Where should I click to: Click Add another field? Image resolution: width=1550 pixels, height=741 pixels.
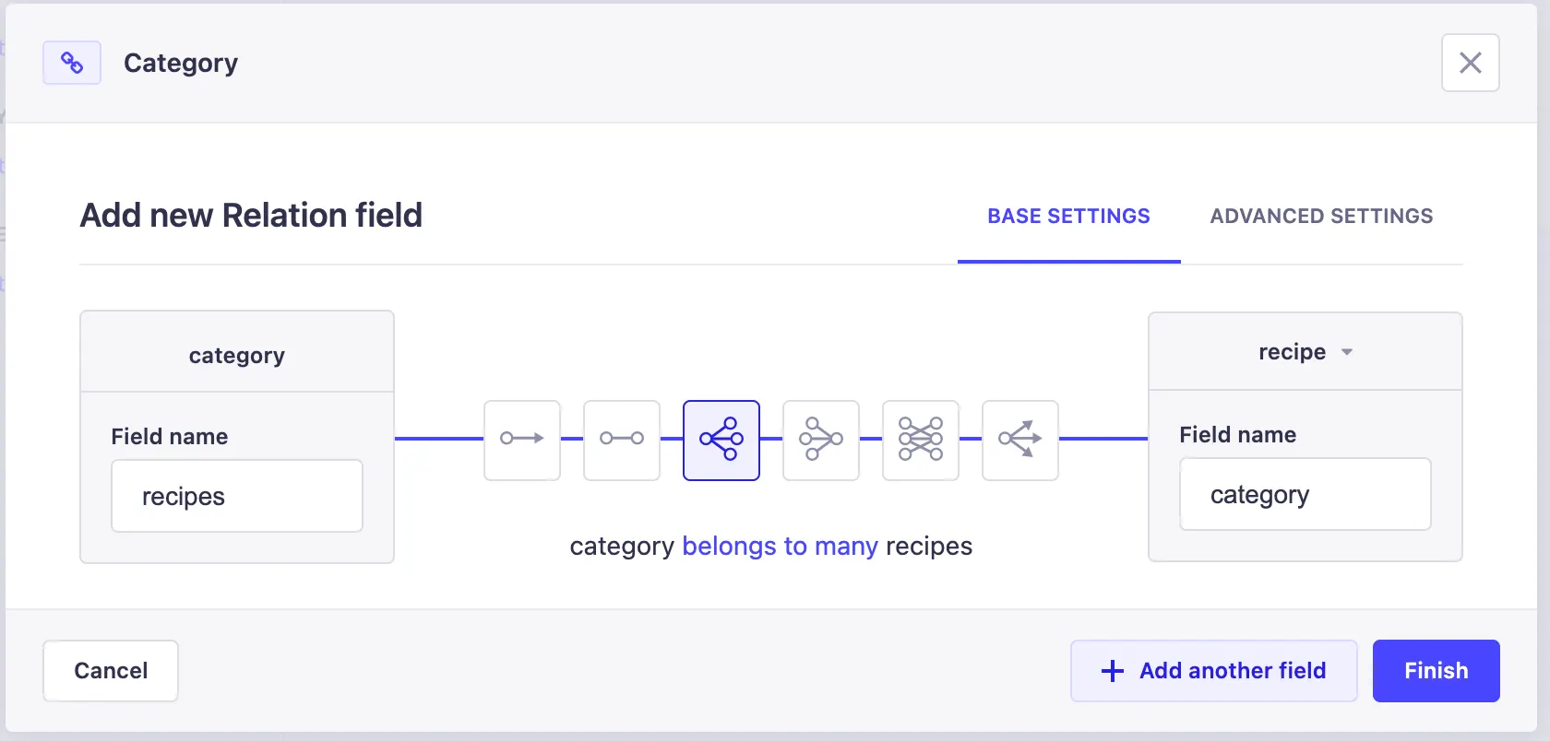(1213, 670)
